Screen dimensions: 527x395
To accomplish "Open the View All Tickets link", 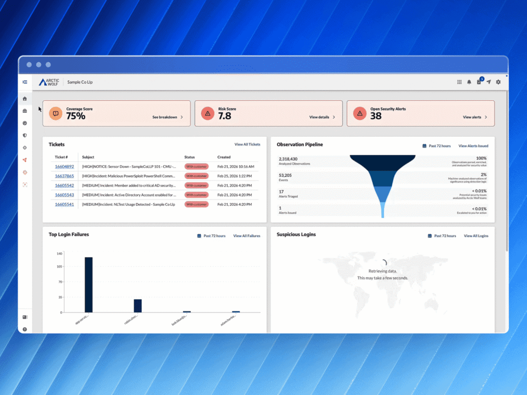I will tap(248, 145).
